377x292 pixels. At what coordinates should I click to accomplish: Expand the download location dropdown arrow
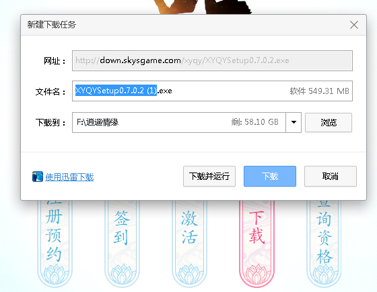294,122
